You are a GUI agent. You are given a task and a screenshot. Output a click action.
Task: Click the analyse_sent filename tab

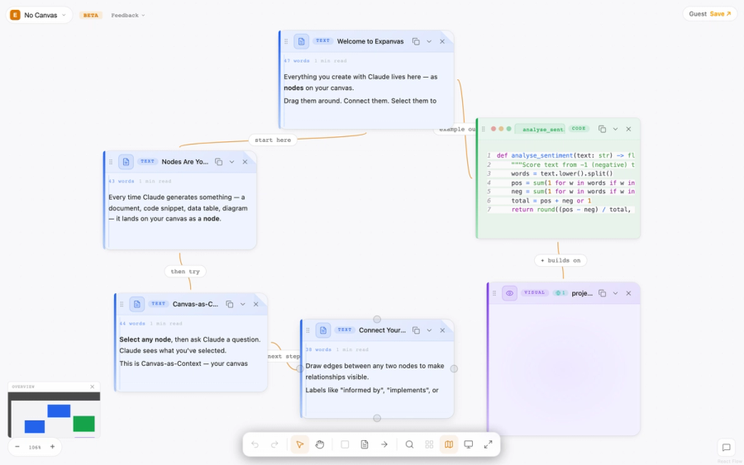[x=541, y=129]
